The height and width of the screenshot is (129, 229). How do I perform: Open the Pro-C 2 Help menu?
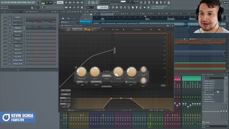159,29
